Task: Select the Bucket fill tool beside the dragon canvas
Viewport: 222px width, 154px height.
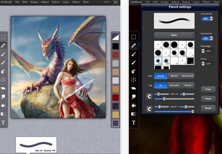Action: (3, 105)
